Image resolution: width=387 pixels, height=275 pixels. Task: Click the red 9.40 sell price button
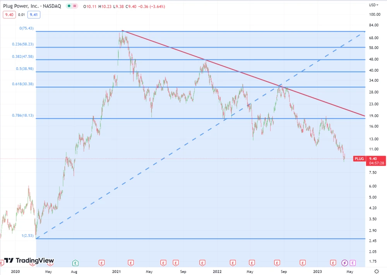point(9,15)
